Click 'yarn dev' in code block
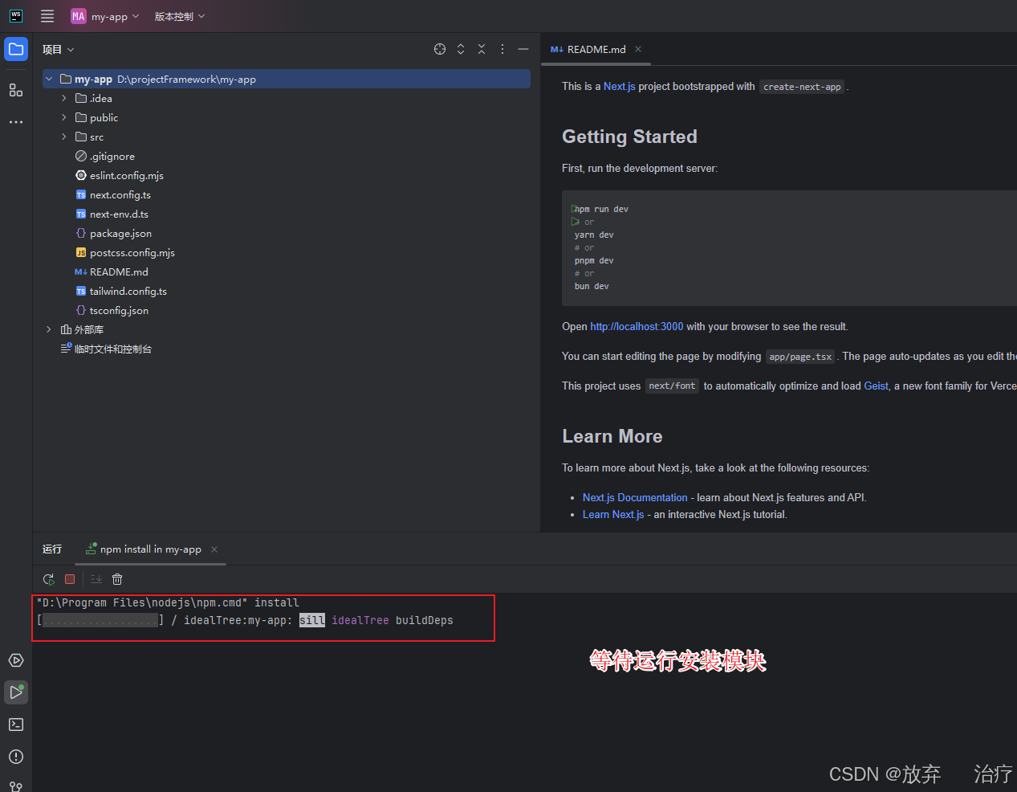1017x792 pixels. 594,235
